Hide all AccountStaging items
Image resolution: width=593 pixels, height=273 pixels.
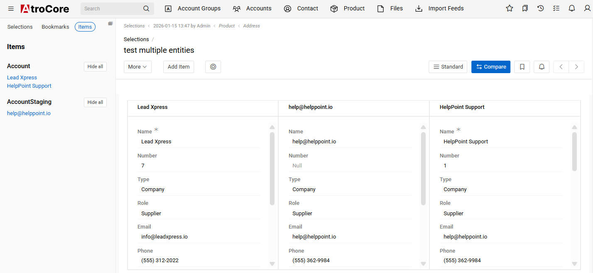click(95, 102)
